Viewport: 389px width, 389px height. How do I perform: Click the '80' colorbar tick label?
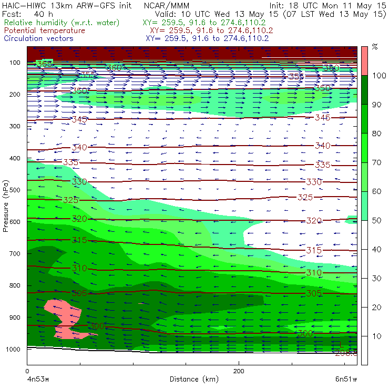click(x=376, y=134)
